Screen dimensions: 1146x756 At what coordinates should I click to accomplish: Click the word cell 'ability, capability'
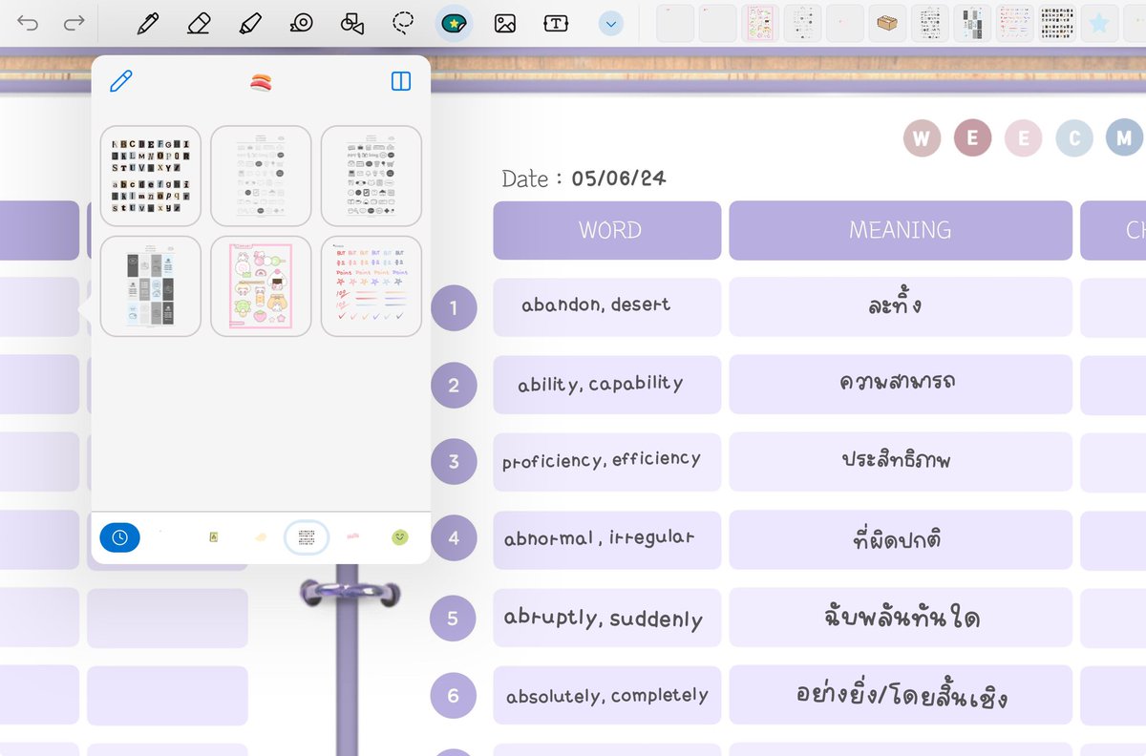point(607,385)
